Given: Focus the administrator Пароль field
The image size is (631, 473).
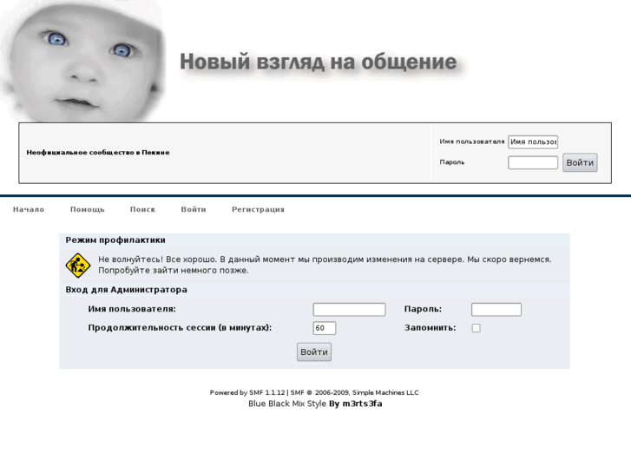Looking at the screenshot, I should [x=496, y=309].
